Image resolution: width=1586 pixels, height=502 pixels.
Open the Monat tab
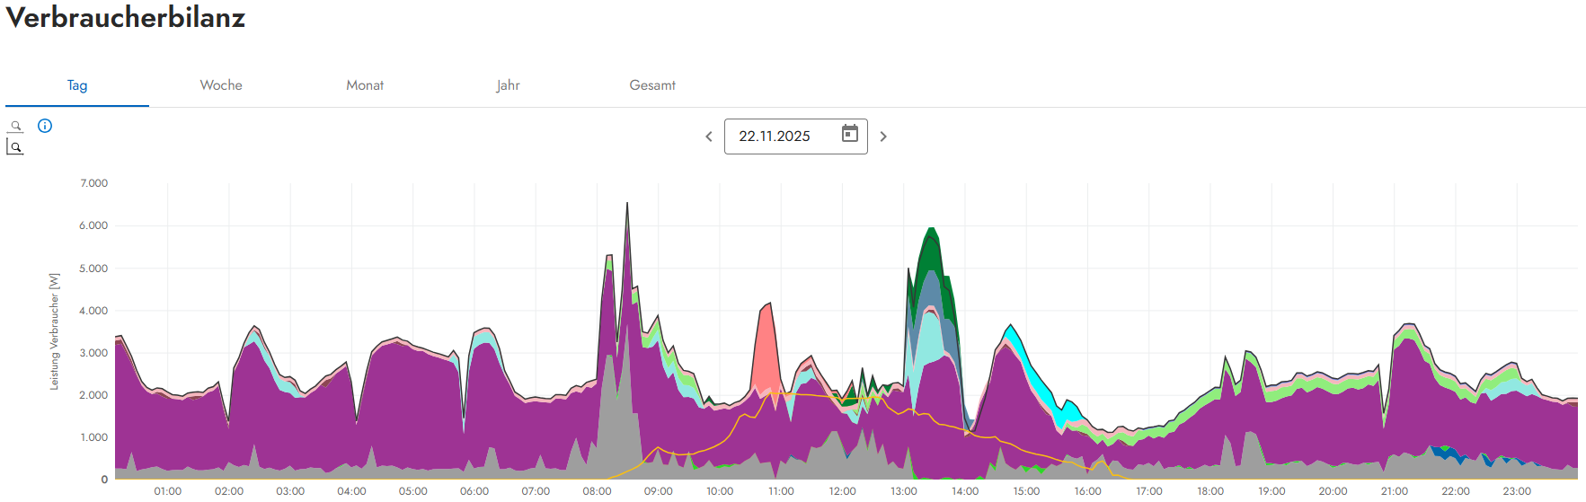(365, 85)
